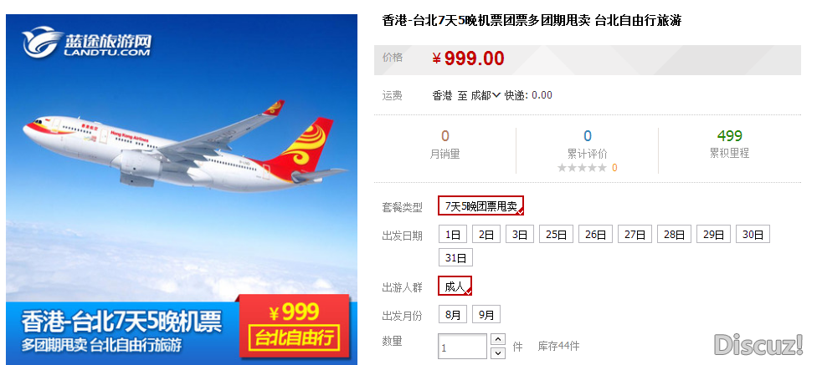Image resolution: width=817 pixels, height=365 pixels.
Task: Click the 月销量 monthly sales figure
Action: coord(445,136)
